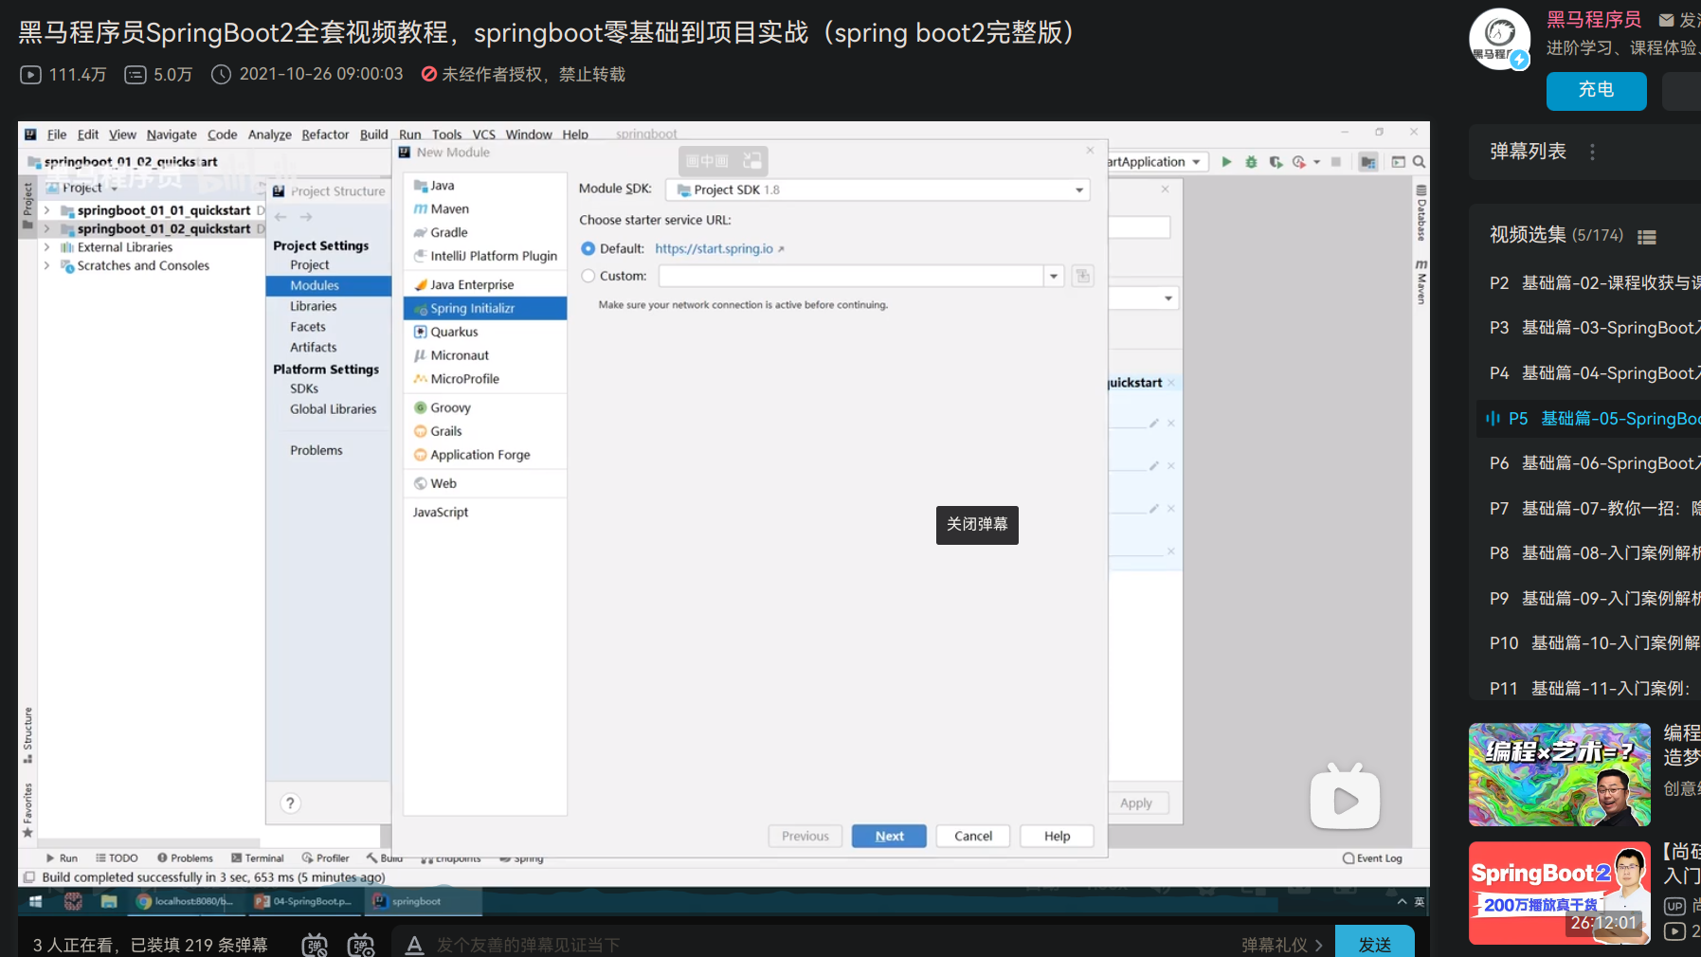This screenshot has height=957, width=1701.
Task: Click the Next button in New Module
Action: [x=889, y=836]
